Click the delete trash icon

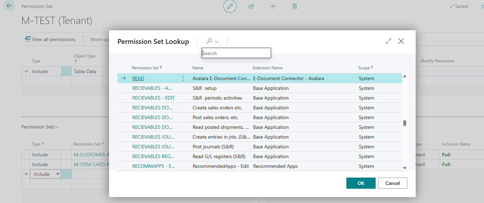294,6
